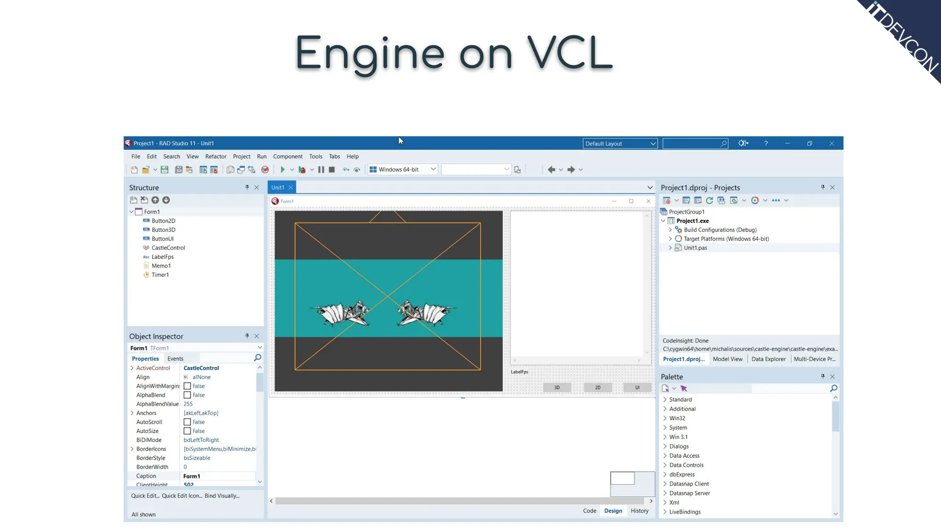Image resolution: width=941 pixels, height=529 pixels.
Task: Switch to the History tab
Action: tap(640, 511)
